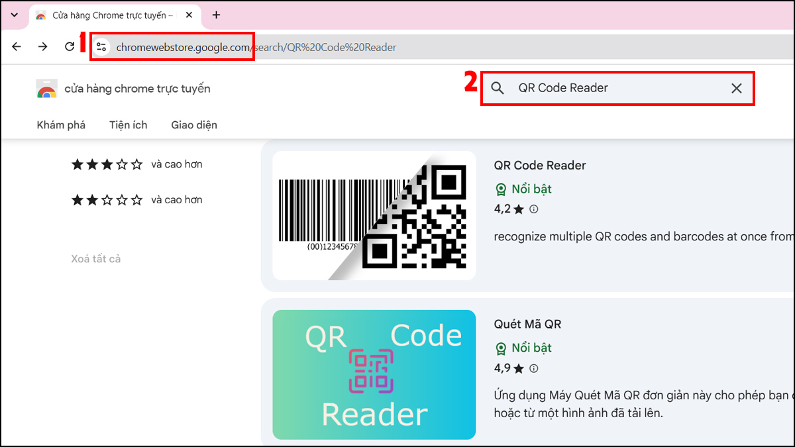Filter by three stars và cao hơn

click(x=136, y=164)
